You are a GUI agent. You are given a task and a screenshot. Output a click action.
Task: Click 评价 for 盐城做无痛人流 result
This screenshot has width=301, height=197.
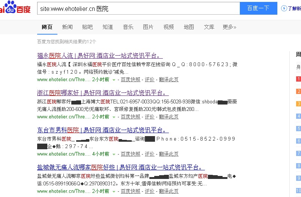(149, 191)
